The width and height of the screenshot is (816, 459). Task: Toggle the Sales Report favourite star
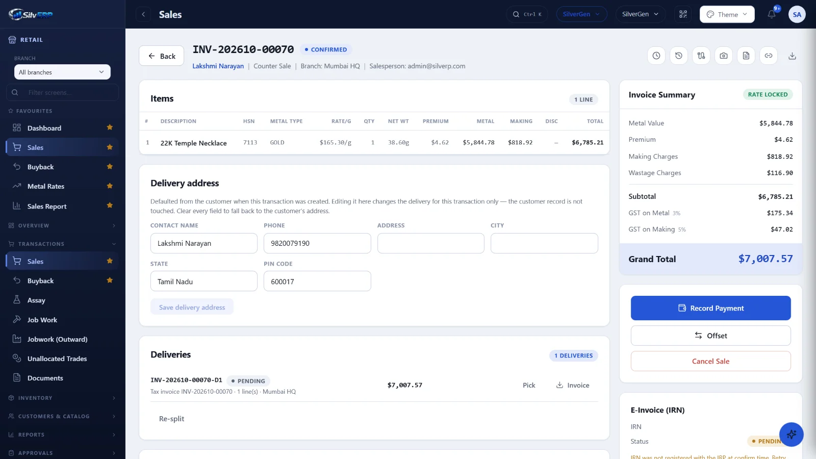coord(109,206)
